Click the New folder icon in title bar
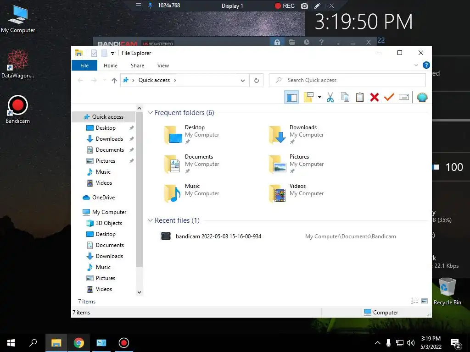Image resolution: width=470 pixels, height=352 pixels. click(x=104, y=53)
